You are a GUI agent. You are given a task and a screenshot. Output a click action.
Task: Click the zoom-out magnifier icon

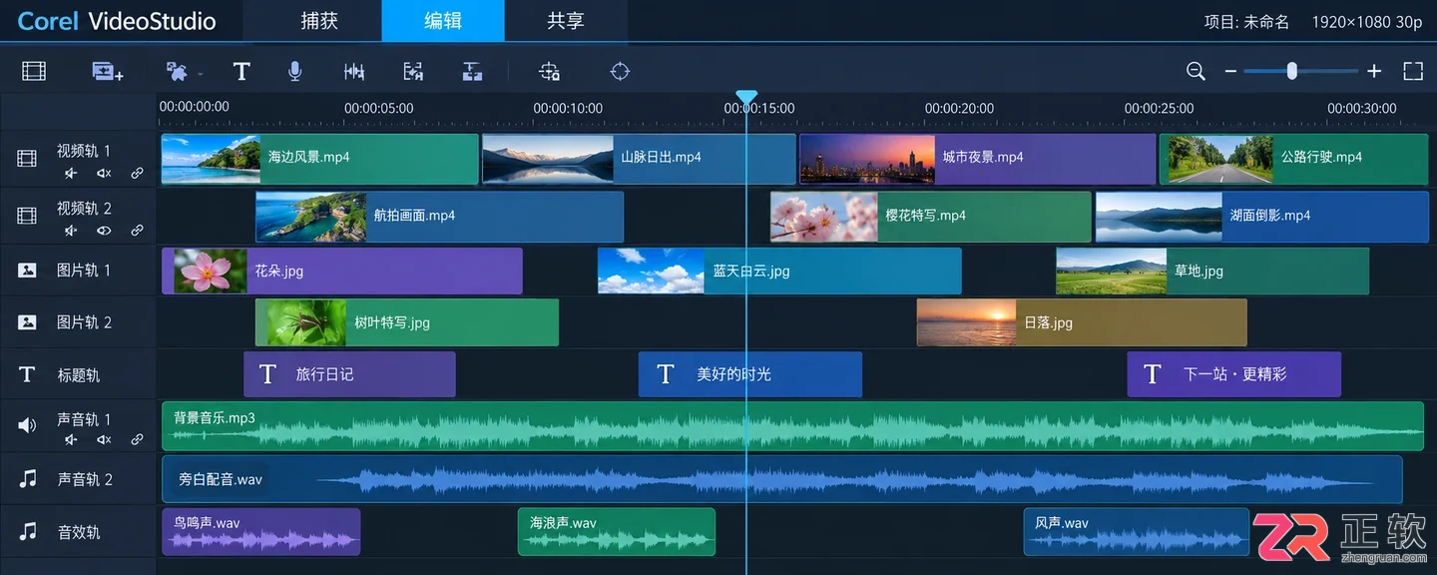pyautogui.click(x=1196, y=71)
